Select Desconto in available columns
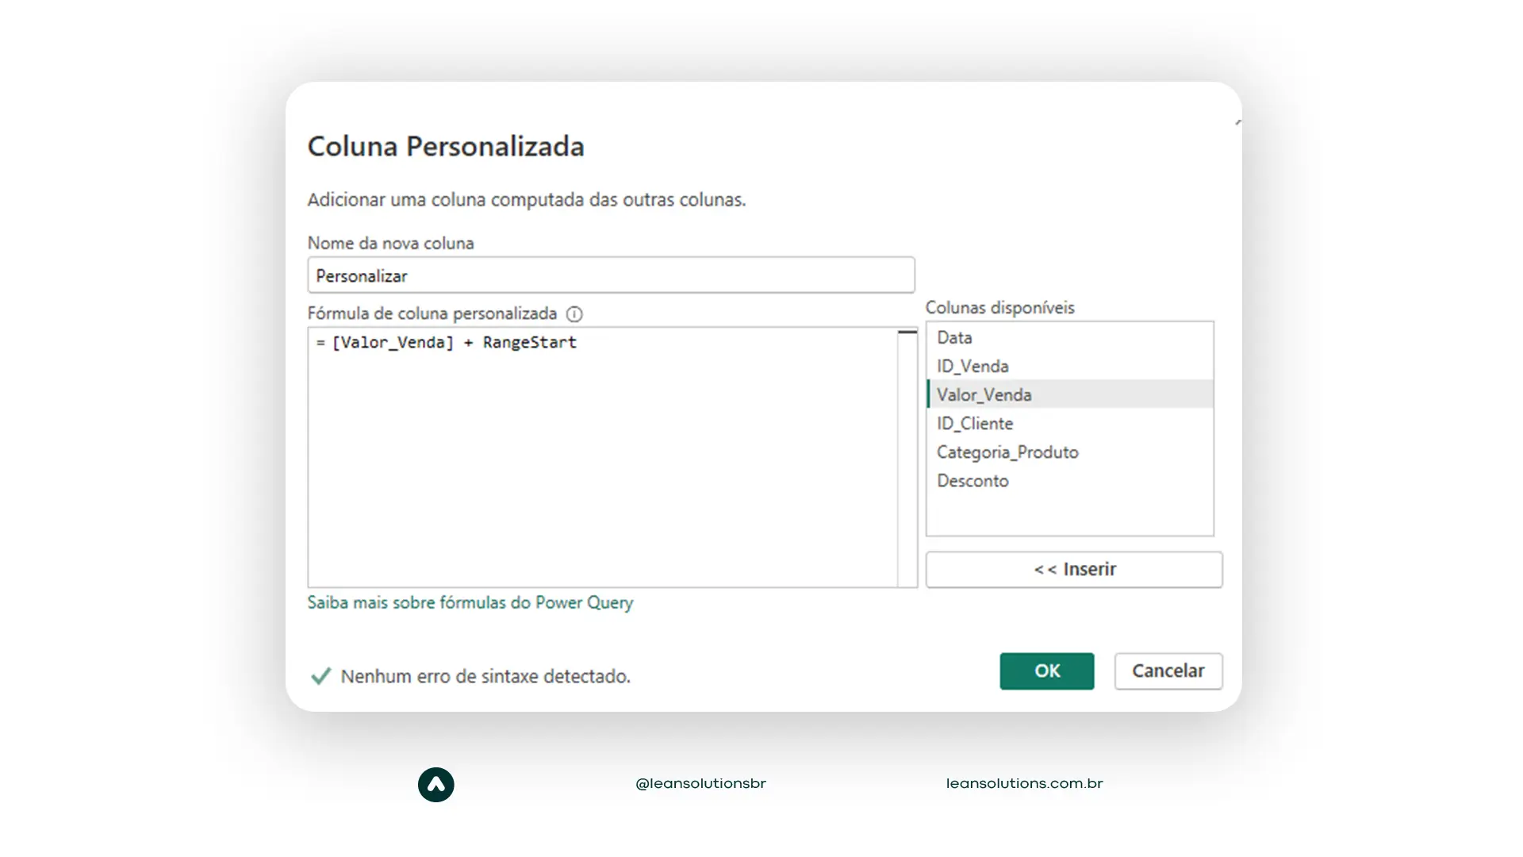This screenshot has width=1523, height=857. click(1070, 480)
